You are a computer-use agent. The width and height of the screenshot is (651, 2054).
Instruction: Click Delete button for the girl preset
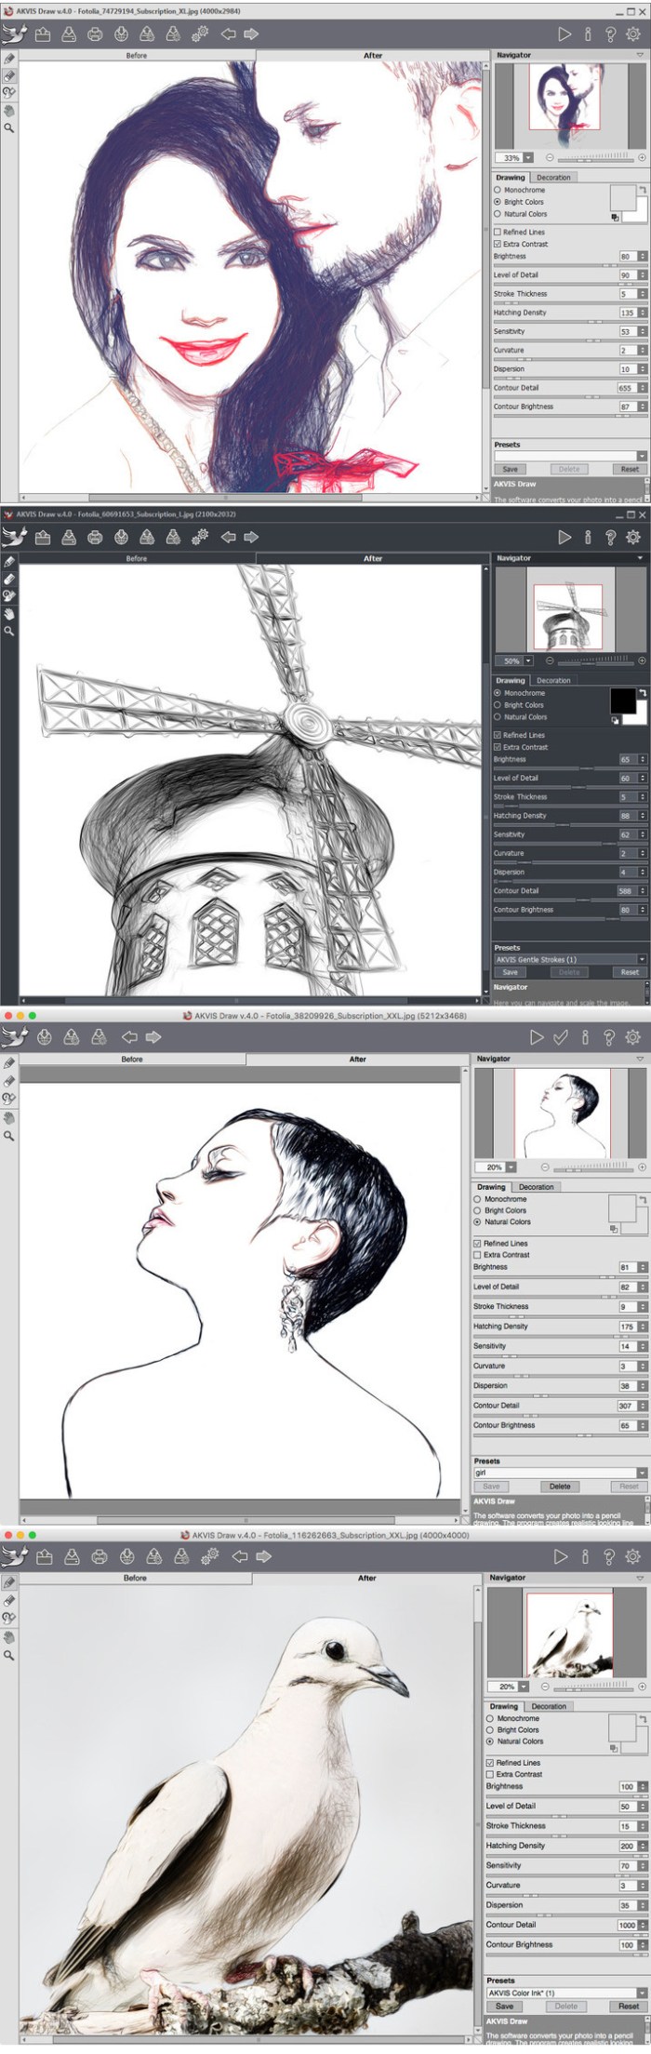(x=560, y=1486)
